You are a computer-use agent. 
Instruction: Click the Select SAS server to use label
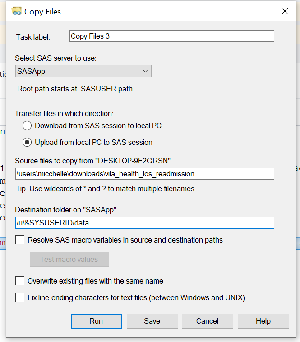pyautogui.click(x=56, y=58)
